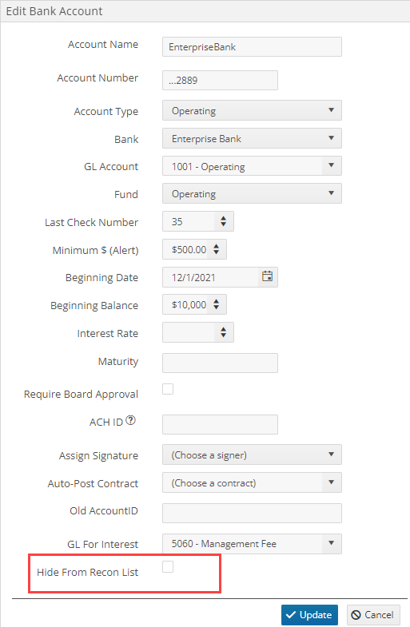This screenshot has width=410, height=627.
Task: Enable the Hide From Recon List checkbox
Action: (168, 566)
